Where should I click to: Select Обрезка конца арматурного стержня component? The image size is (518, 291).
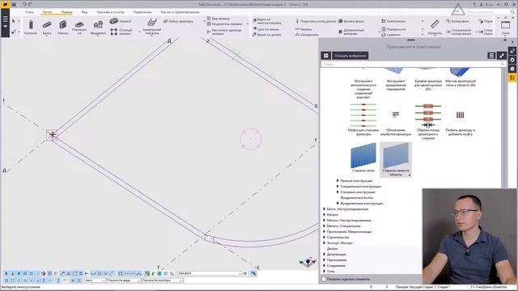[x=428, y=121]
